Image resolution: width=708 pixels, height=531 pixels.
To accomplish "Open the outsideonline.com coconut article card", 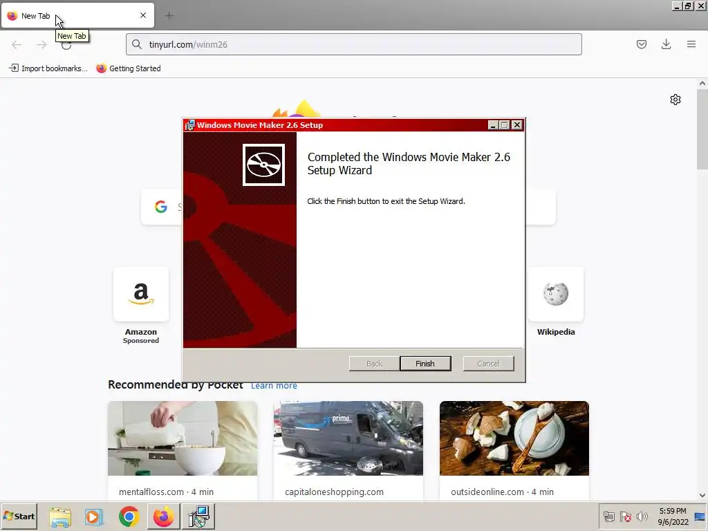I will (514, 450).
